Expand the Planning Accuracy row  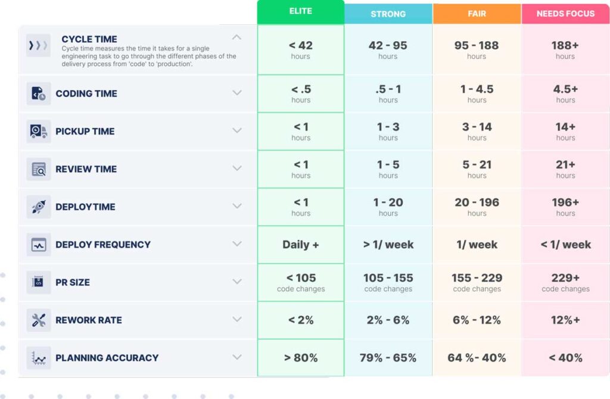tap(237, 357)
